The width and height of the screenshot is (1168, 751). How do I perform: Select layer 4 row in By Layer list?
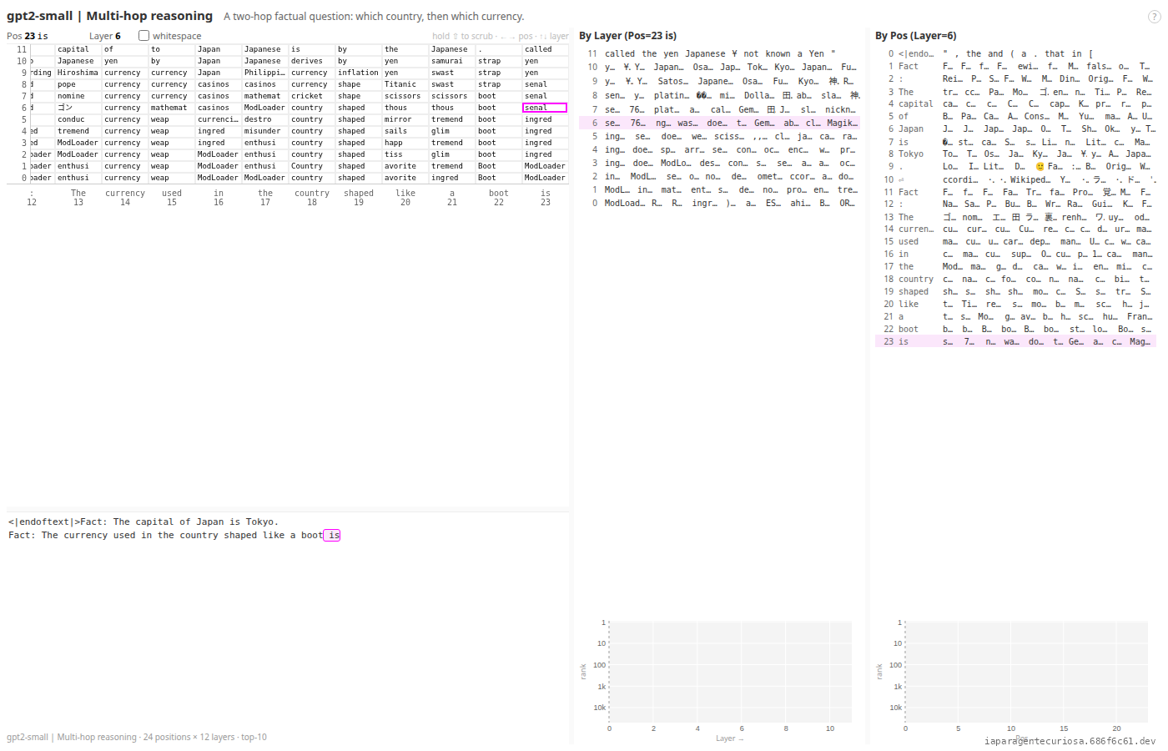[x=719, y=149]
